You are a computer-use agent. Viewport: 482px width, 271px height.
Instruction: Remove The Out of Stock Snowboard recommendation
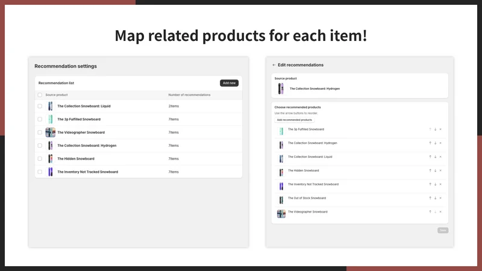(x=440, y=198)
